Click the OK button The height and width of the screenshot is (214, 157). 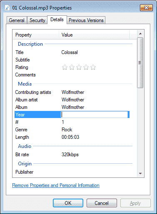[68, 203]
